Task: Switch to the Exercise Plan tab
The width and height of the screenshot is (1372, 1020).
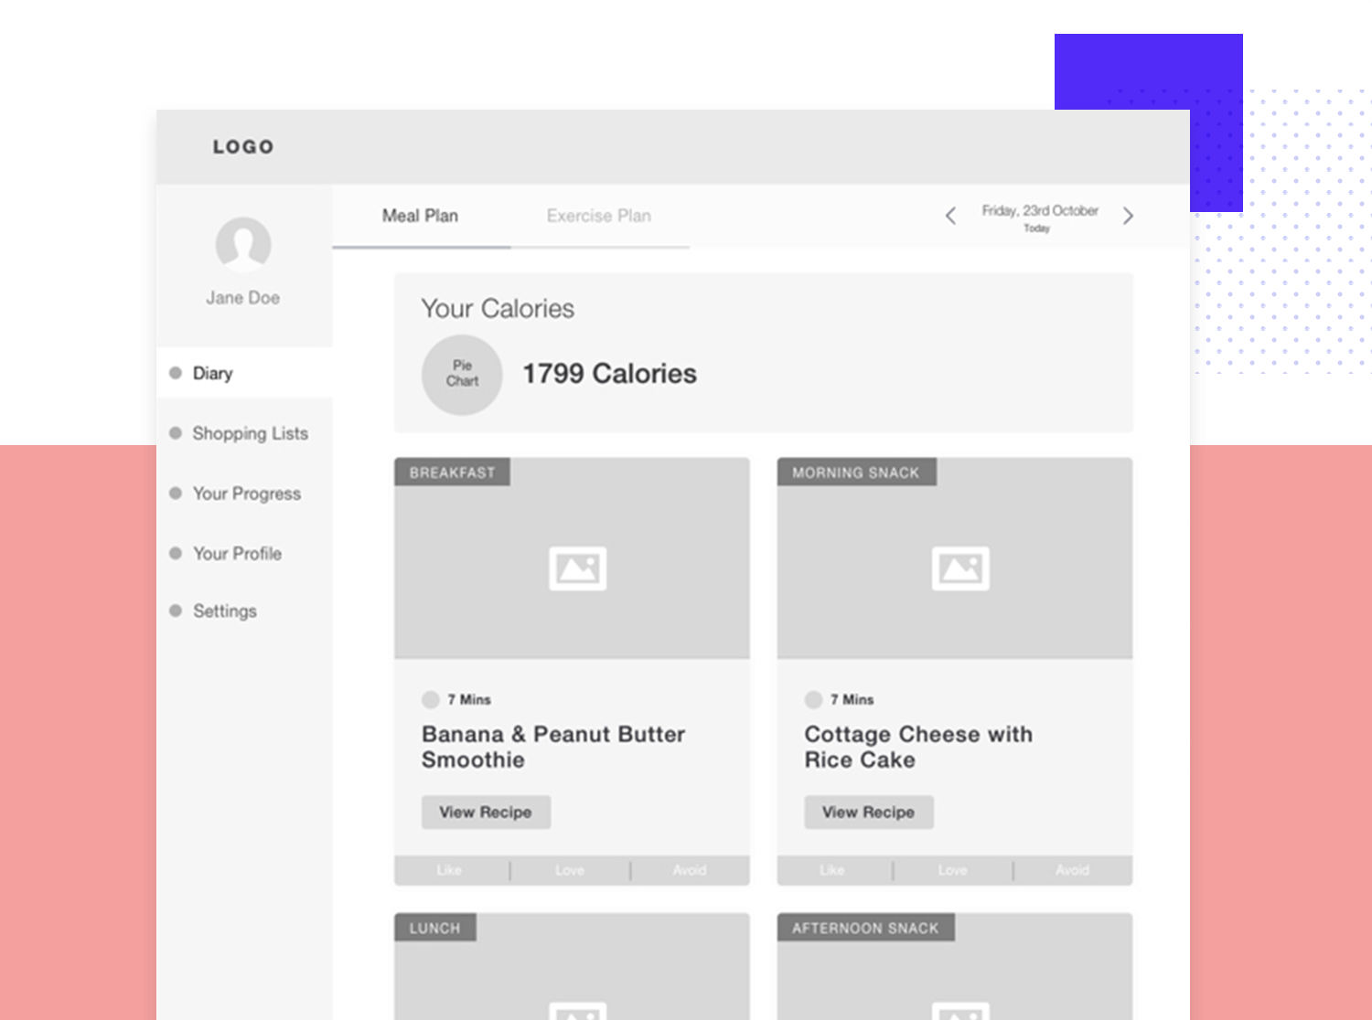Action: click(599, 216)
